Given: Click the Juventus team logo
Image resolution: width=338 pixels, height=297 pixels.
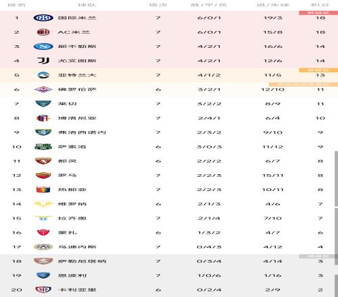Looking at the screenshot, I should [43, 61].
